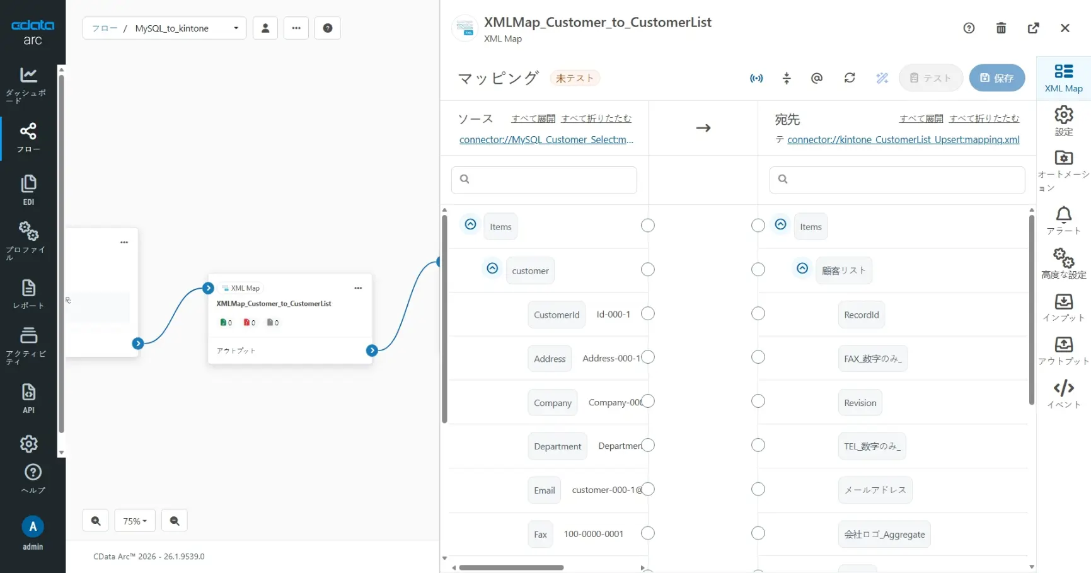Switch to the アラート (Alerts) tab
Image resolution: width=1091 pixels, height=573 pixels.
tap(1064, 221)
